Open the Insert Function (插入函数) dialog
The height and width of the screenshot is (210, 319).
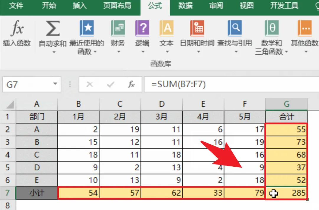coord(17,34)
